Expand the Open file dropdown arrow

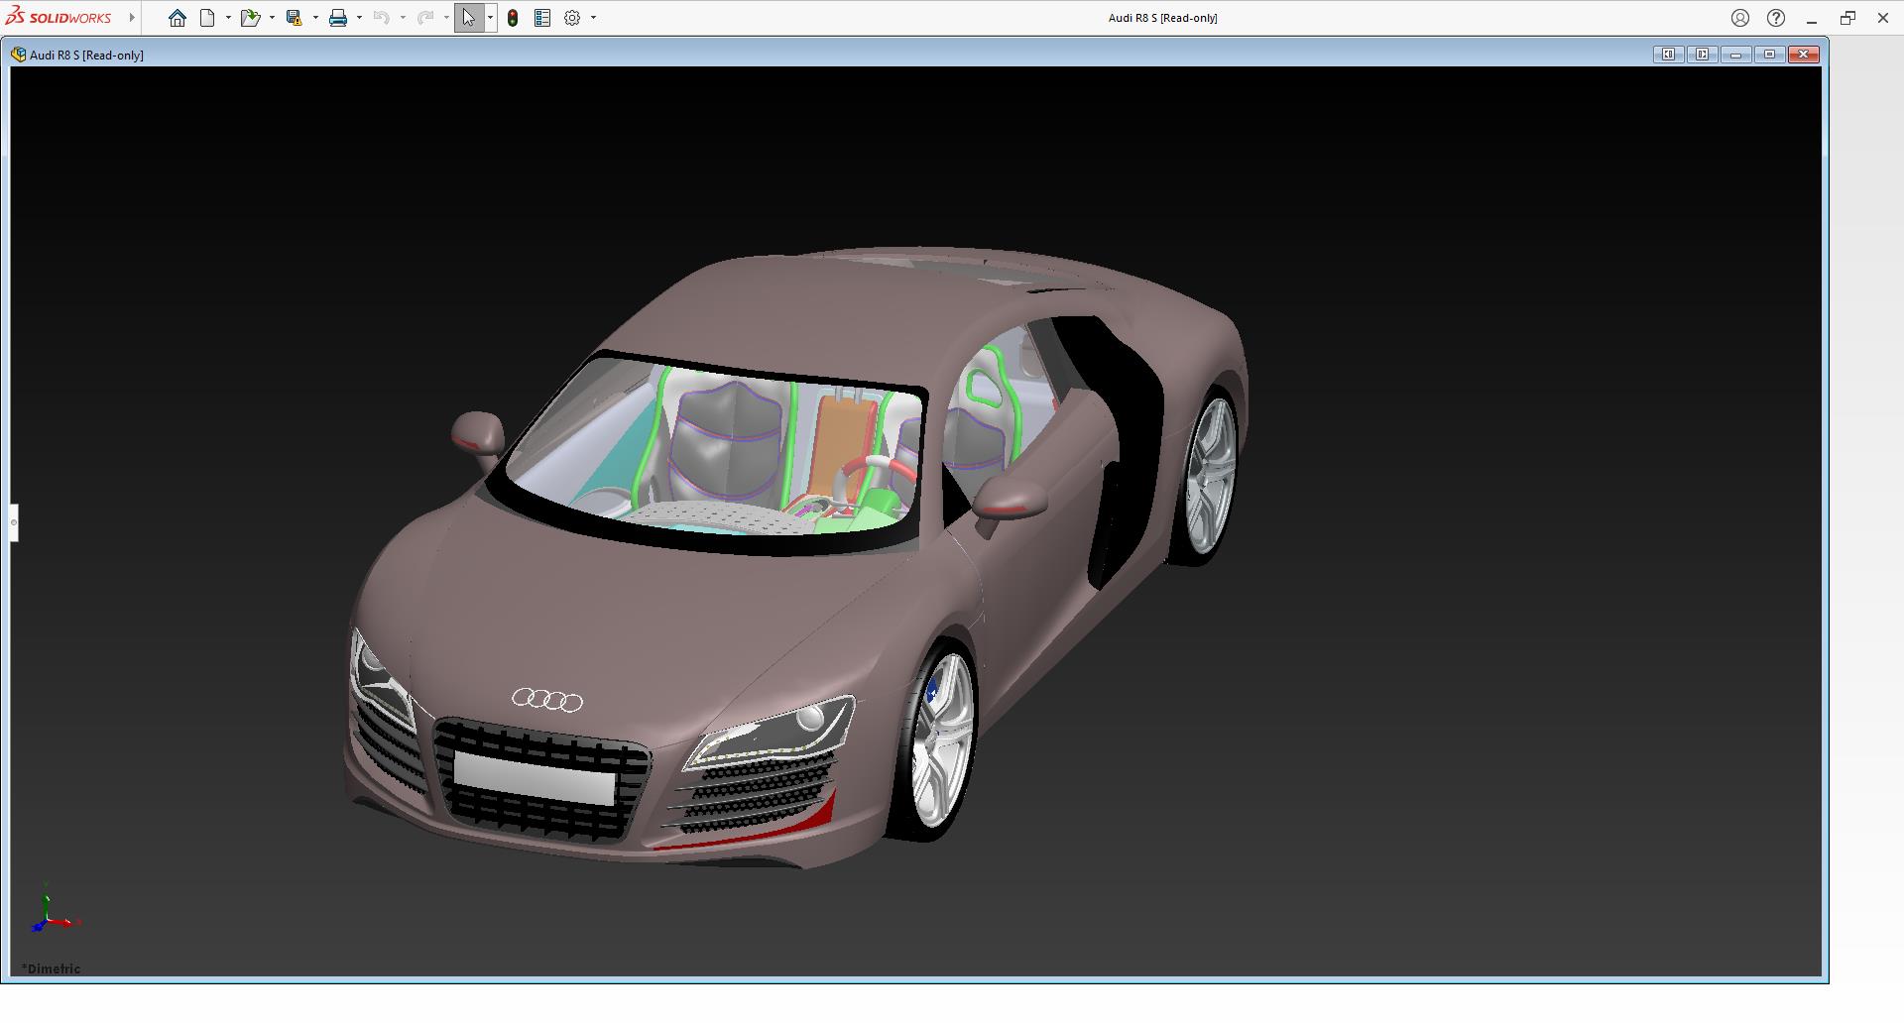coord(272,18)
